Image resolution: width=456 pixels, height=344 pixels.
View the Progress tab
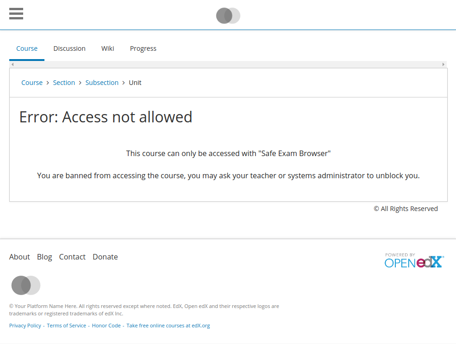143,48
